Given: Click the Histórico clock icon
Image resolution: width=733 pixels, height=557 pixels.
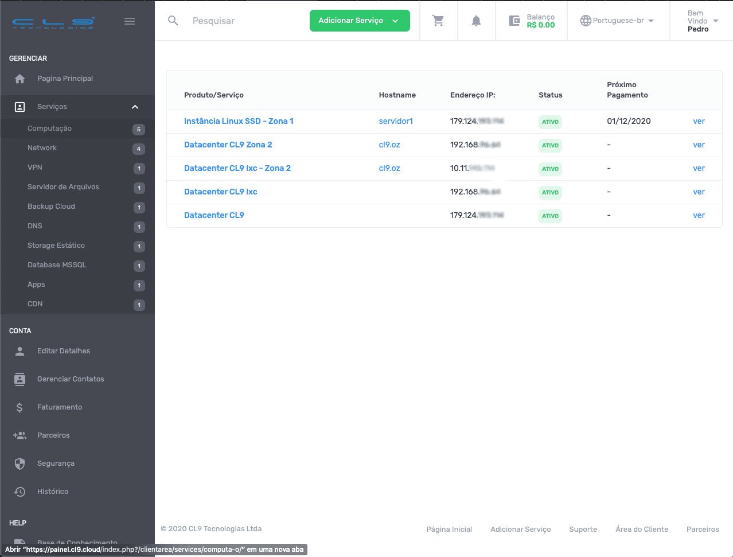Looking at the screenshot, I should coord(20,492).
